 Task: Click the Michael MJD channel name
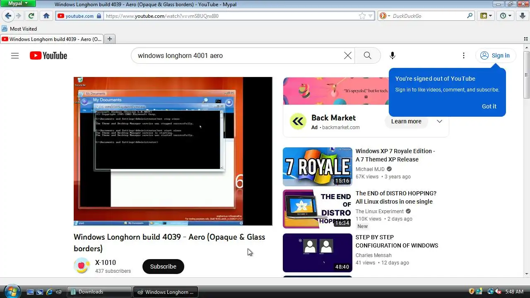point(370,169)
